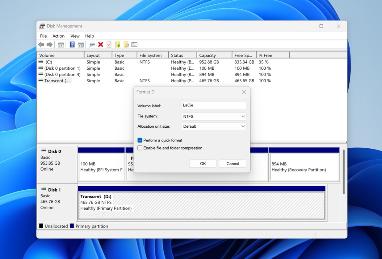
Task: Expand the Allocation unit size dropdown
Action: (214, 126)
